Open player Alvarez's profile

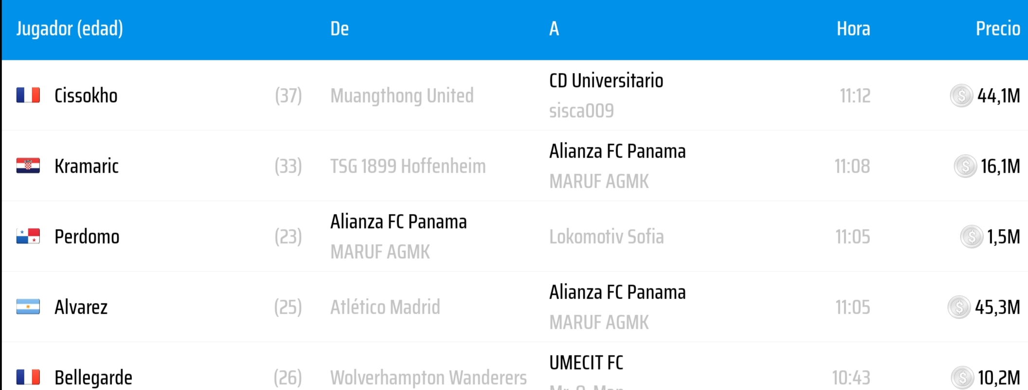[x=81, y=307]
